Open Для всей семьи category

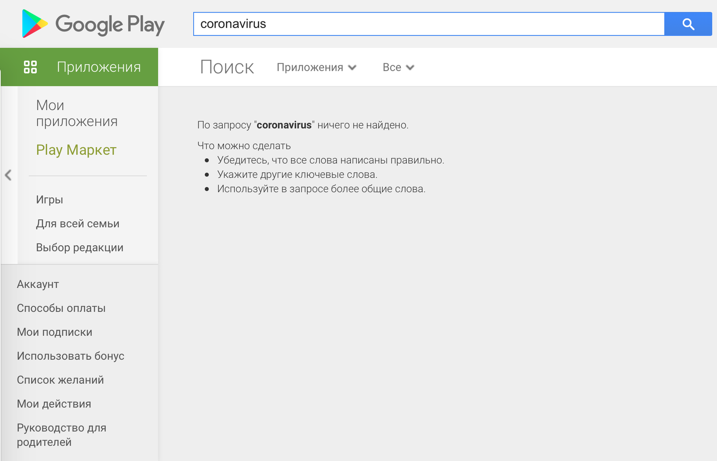[x=78, y=223]
